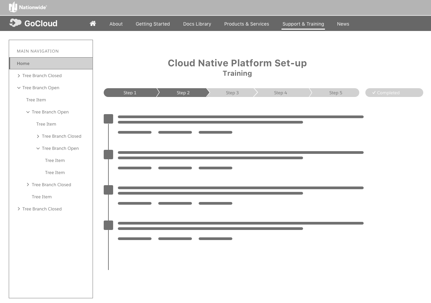This screenshot has height=303, width=431.
Task: Expand the third-level Tree Branch Closed chevron
Action: 38,136
